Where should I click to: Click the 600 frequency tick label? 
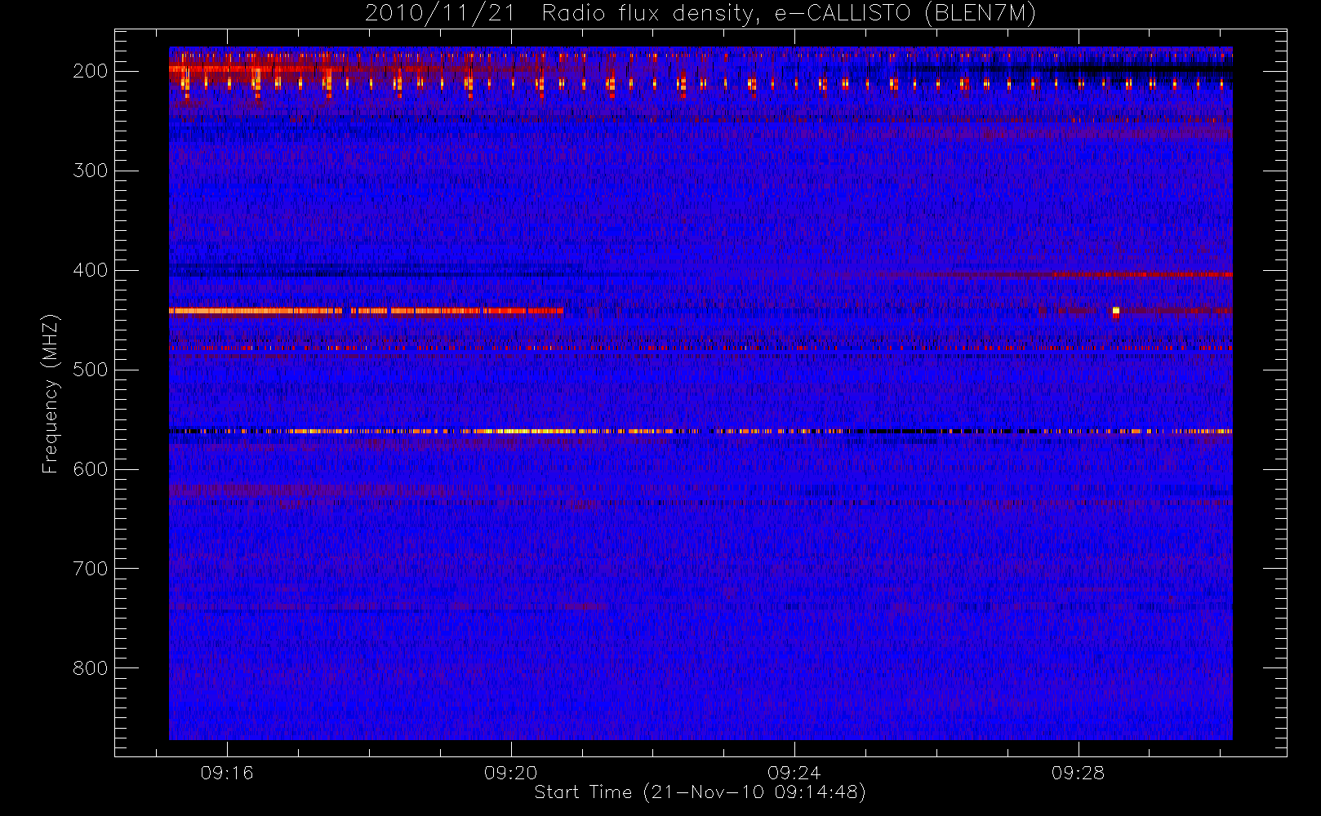91,469
